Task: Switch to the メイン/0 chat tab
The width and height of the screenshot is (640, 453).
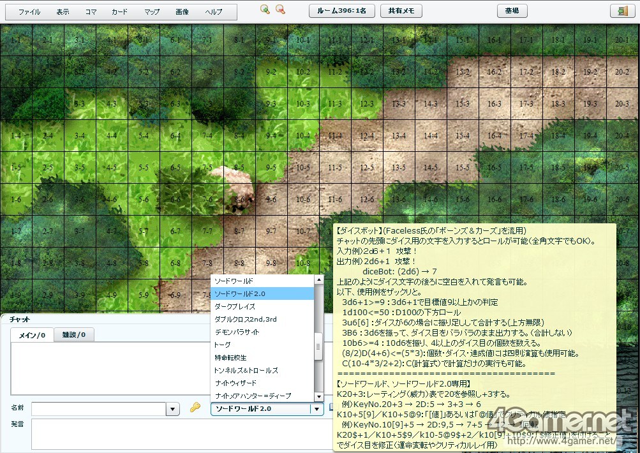Action: tap(32, 335)
